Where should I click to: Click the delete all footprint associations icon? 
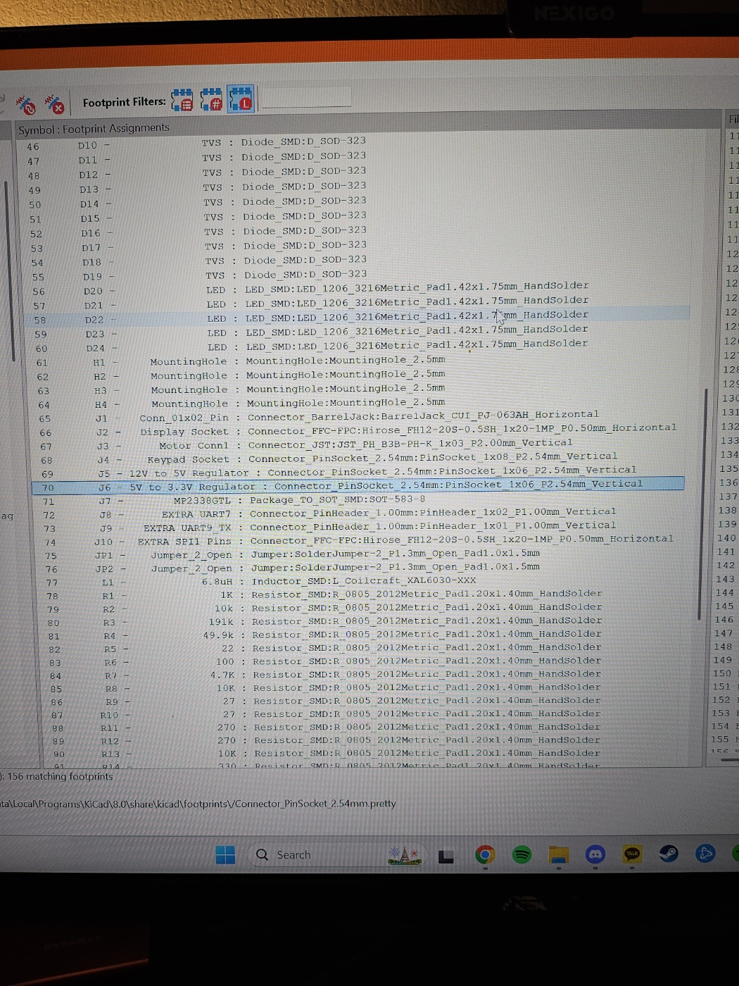tap(54, 105)
